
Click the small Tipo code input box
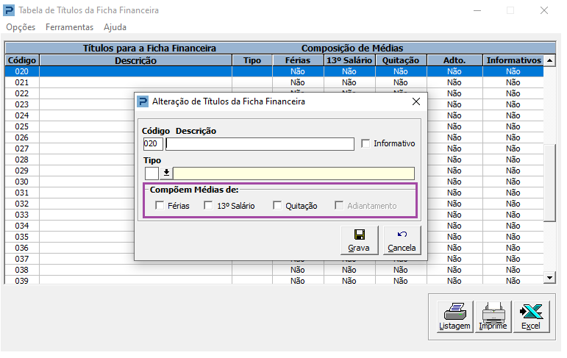click(151, 173)
